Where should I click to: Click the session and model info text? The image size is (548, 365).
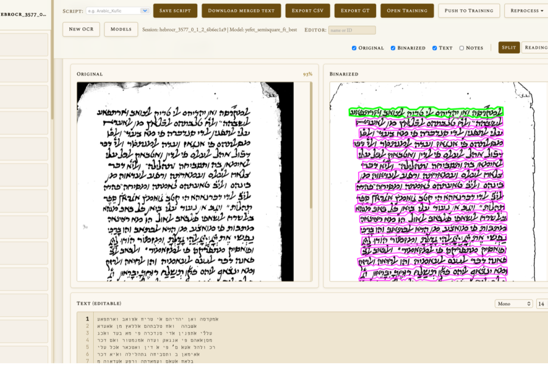point(219,30)
